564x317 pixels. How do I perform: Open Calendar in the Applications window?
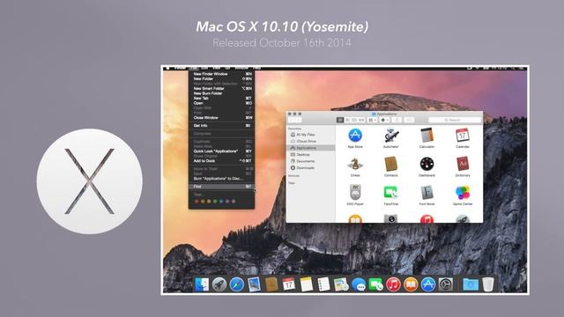(x=462, y=135)
